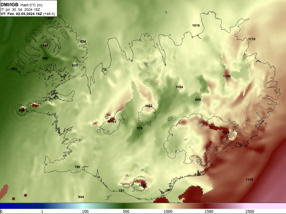Screen dimensions: 286x214
Task: Click the 1696 value label on the map
Action: 142,186
